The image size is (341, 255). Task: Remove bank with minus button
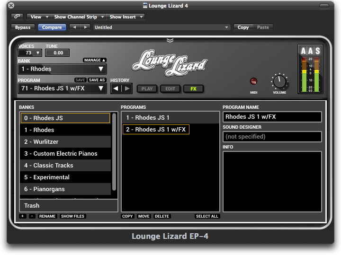(x=32, y=216)
